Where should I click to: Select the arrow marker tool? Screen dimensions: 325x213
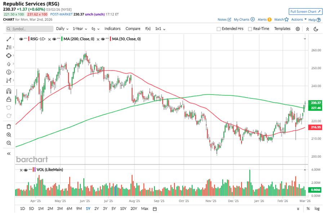click(x=9, y=64)
